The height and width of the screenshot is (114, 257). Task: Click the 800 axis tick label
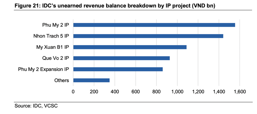(x=156, y=91)
